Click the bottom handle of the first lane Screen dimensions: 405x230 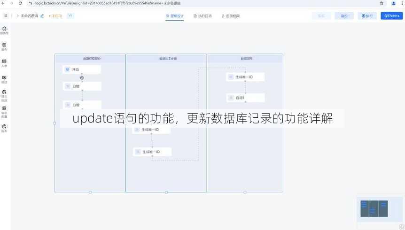tap(90, 192)
